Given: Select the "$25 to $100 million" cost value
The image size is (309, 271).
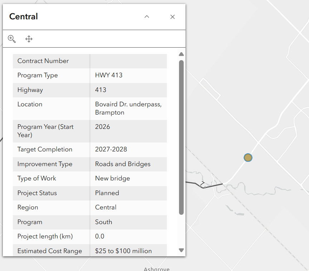Looking at the screenshot, I should pyautogui.click(x=123, y=251).
